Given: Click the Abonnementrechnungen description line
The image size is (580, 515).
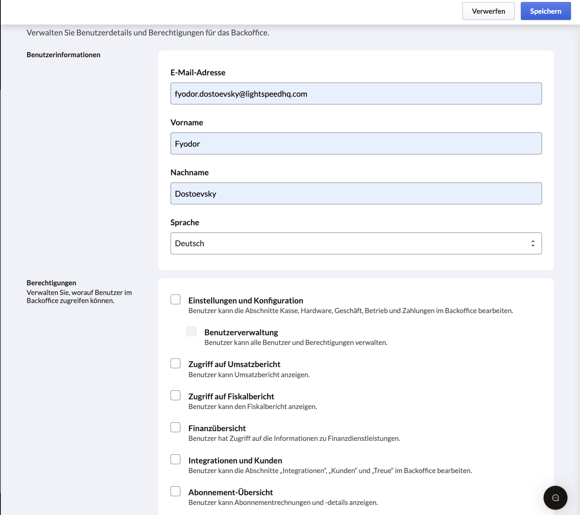Looking at the screenshot, I should (x=283, y=503).
